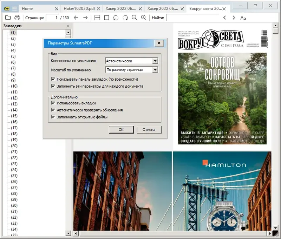Confirm settings with OK button
281x239 pixels.
click(x=121, y=130)
